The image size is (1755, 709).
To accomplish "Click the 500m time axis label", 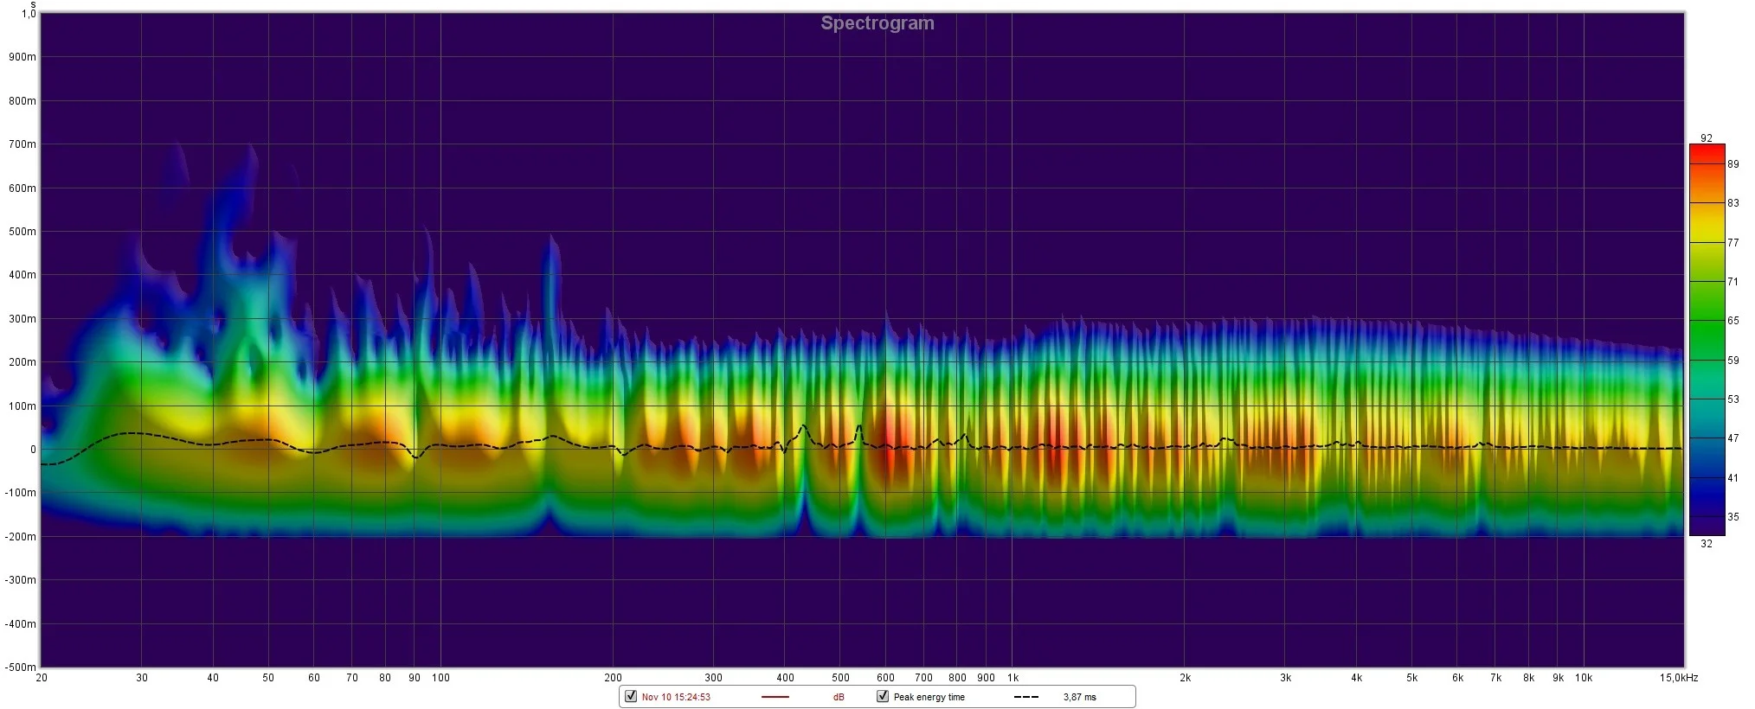I will (x=22, y=232).
